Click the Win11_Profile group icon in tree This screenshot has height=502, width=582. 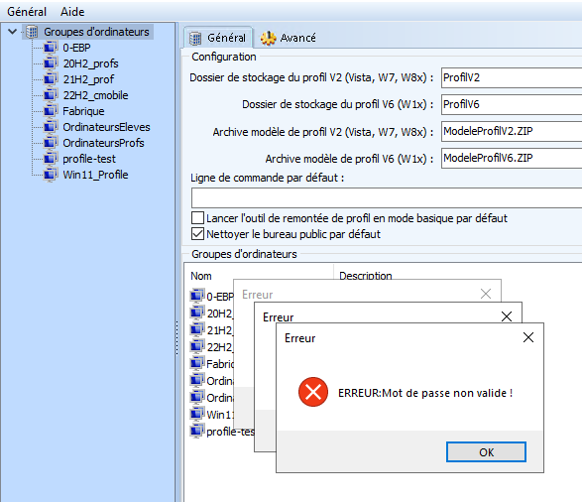pyautogui.click(x=51, y=175)
